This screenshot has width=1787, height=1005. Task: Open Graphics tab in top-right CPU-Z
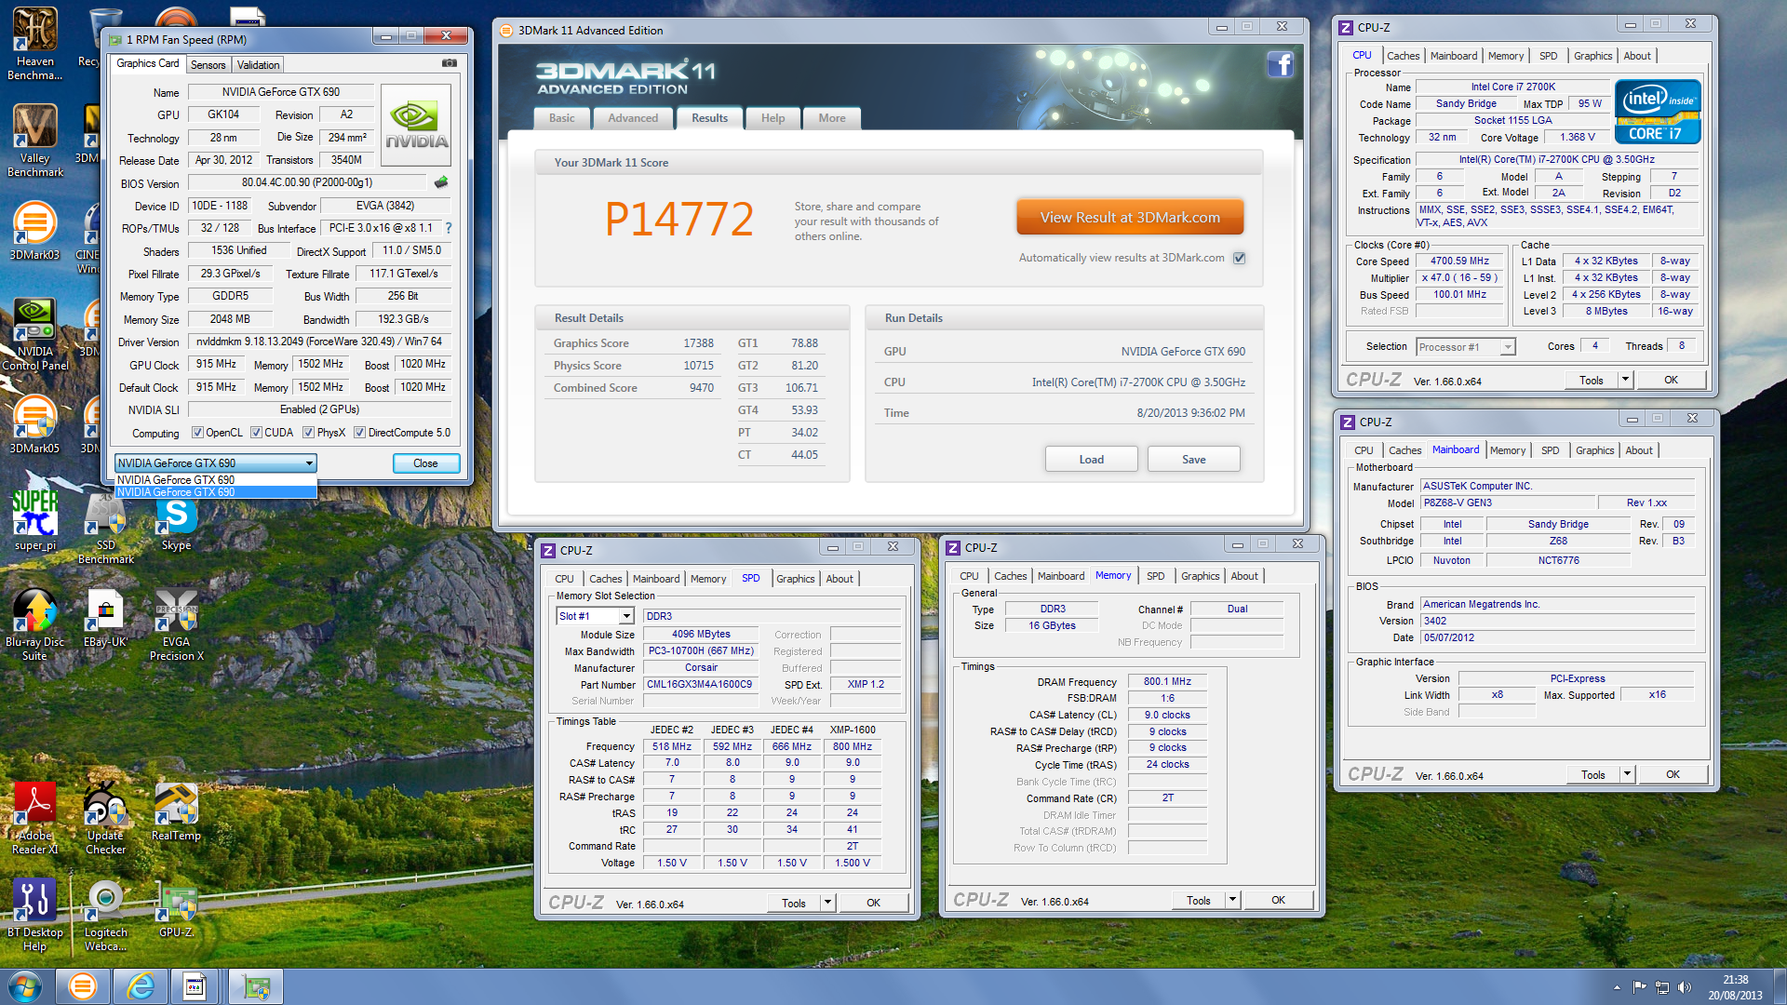pos(1592,56)
